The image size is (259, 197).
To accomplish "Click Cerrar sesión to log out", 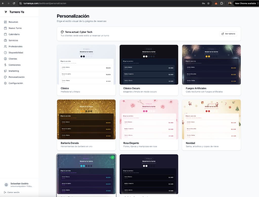I will [13, 192].
